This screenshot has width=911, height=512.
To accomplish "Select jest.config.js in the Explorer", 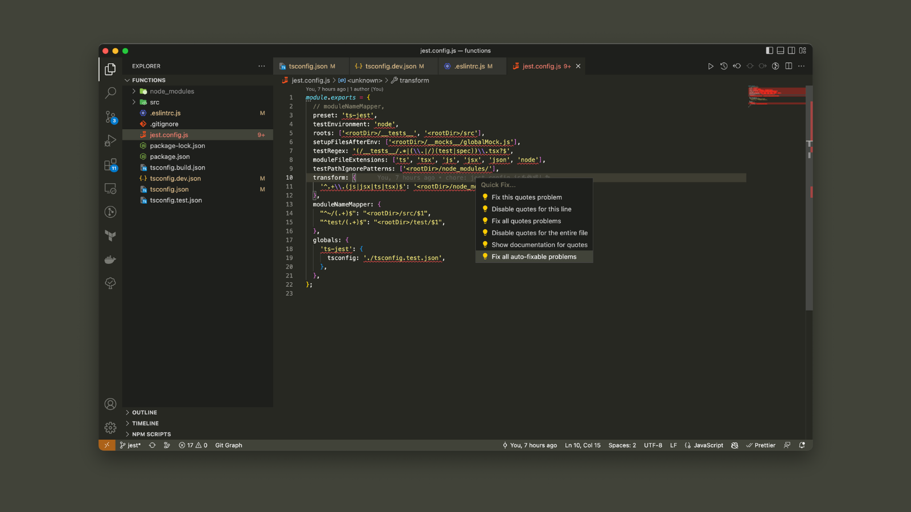I will [x=167, y=134].
